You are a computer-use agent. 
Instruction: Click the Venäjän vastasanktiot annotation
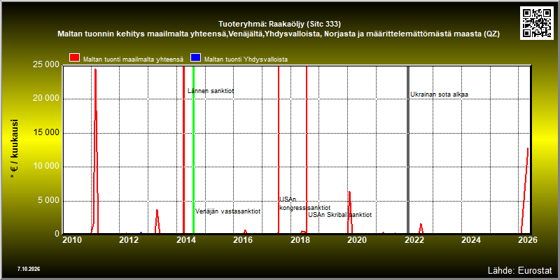tap(228, 211)
